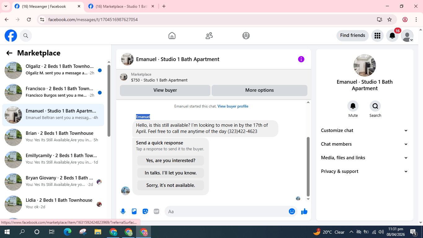423x238 pixels.
Task: Open the Windows notification center
Action: 413,232
